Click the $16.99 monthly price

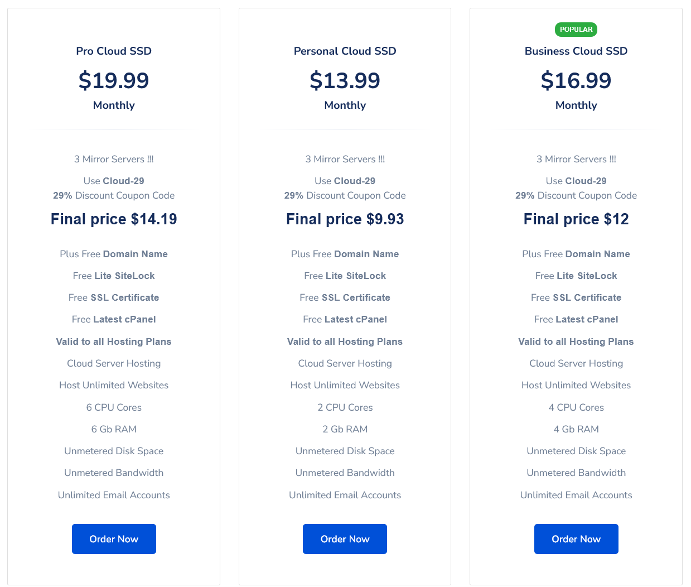[x=576, y=80]
